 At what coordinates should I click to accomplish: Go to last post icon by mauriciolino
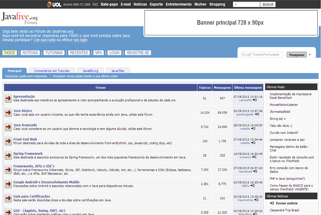point(256,200)
